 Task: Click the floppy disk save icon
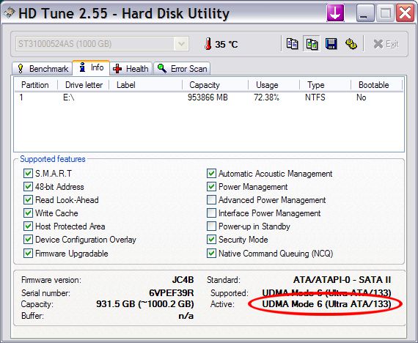(x=331, y=44)
